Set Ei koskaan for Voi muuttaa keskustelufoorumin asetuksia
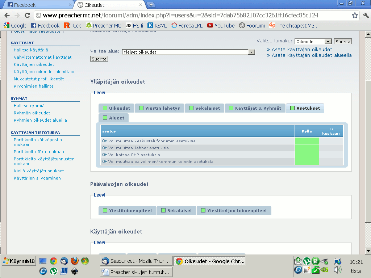The width and height of the screenshot is (371, 278). click(x=331, y=141)
